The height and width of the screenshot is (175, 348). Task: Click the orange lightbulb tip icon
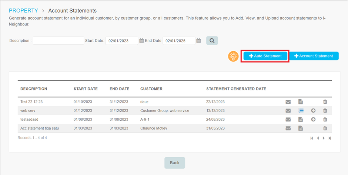233,56
